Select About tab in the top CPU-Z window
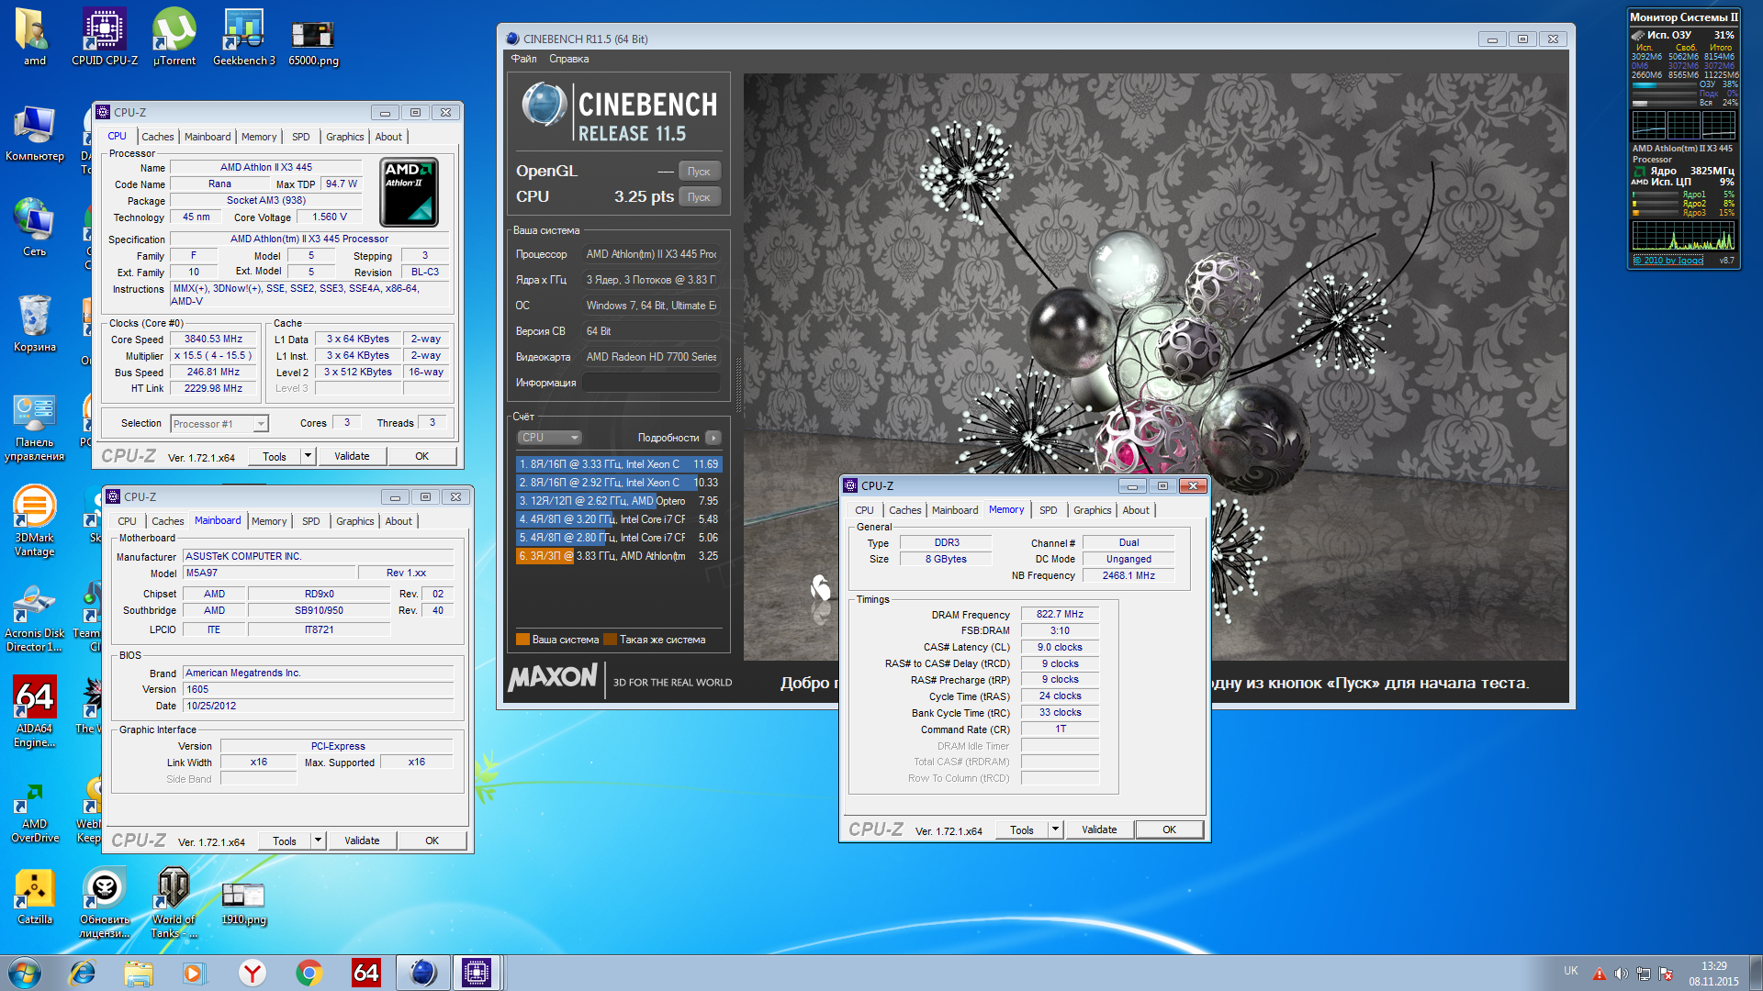Image resolution: width=1763 pixels, height=991 pixels. click(388, 137)
